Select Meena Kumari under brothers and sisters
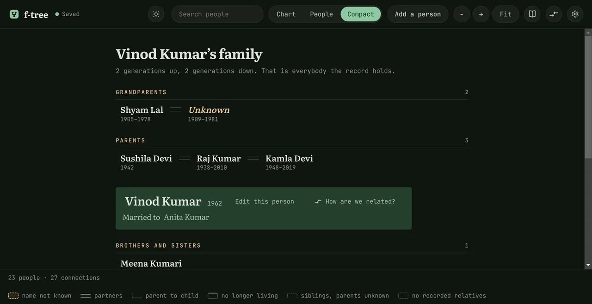This screenshot has width=592, height=304. pyautogui.click(x=151, y=263)
